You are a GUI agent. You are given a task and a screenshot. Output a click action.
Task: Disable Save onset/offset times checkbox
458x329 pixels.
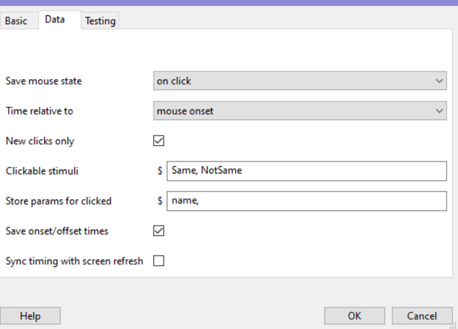159,231
